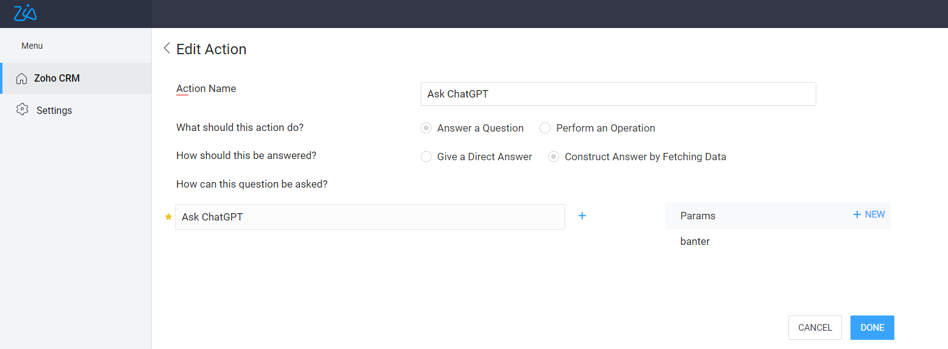Image resolution: width=948 pixels, height=349 pixels.
Task: Open the Zoho CRM sidebar item
Action: (57, 79)
